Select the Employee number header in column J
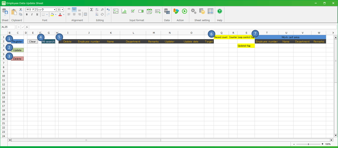Image resolution: width=338 pixels, height=148 pixels. point(89,41)
